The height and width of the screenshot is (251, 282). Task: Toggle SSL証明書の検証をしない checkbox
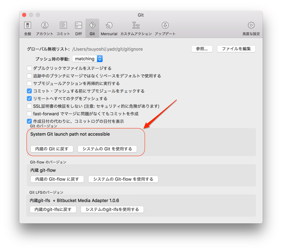tap(29, 106)
